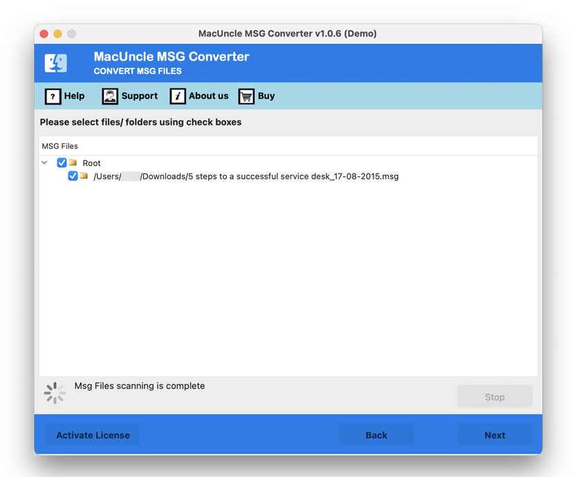The width and height of the screenshot is (574, 477).
Task: Click the scanning spinner icon
Action: (54, 393)
